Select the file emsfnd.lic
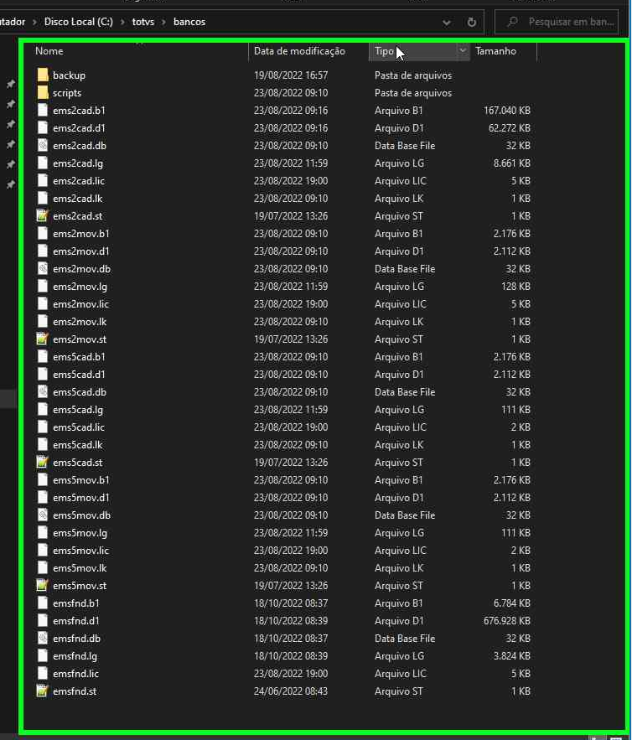632x740 pixels. click(x=75, y=674)
